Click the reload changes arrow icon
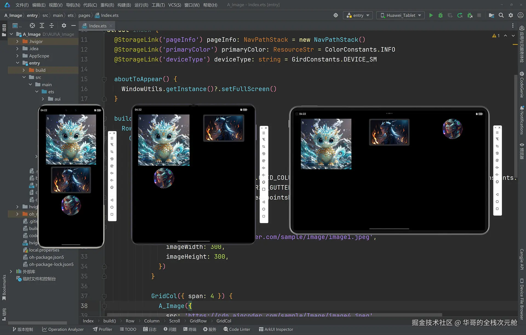The width and height of the screenshot is (526, 335). coord(460,15)
